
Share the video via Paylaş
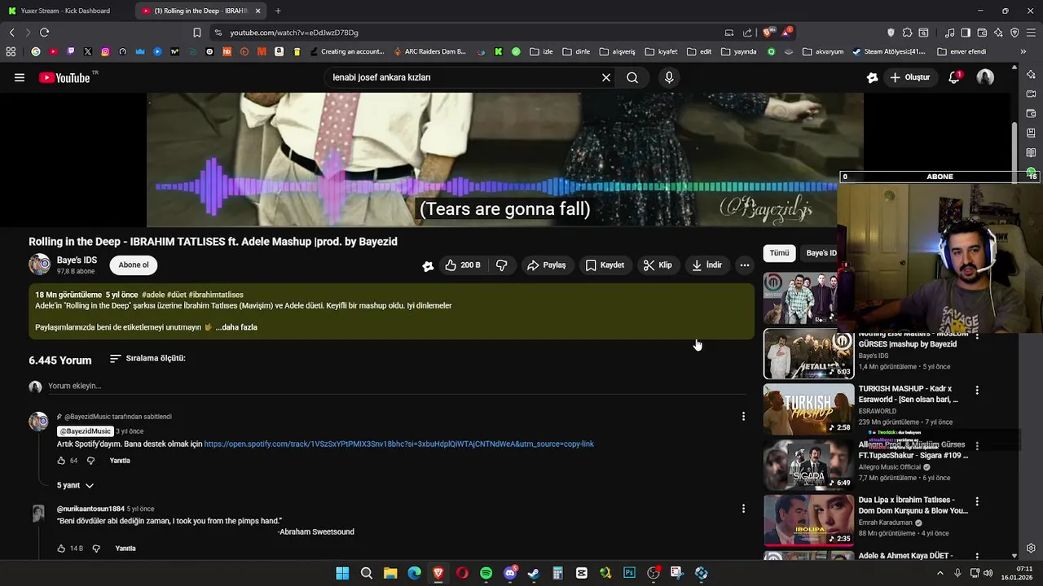(546, 265)
